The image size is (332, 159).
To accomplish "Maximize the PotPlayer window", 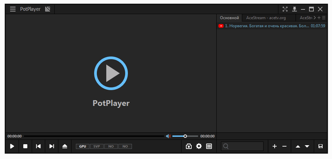I will (x=311, y=9).
